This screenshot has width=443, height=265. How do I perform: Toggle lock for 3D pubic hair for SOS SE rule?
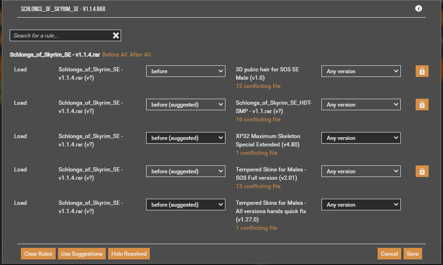click(422, 71)
